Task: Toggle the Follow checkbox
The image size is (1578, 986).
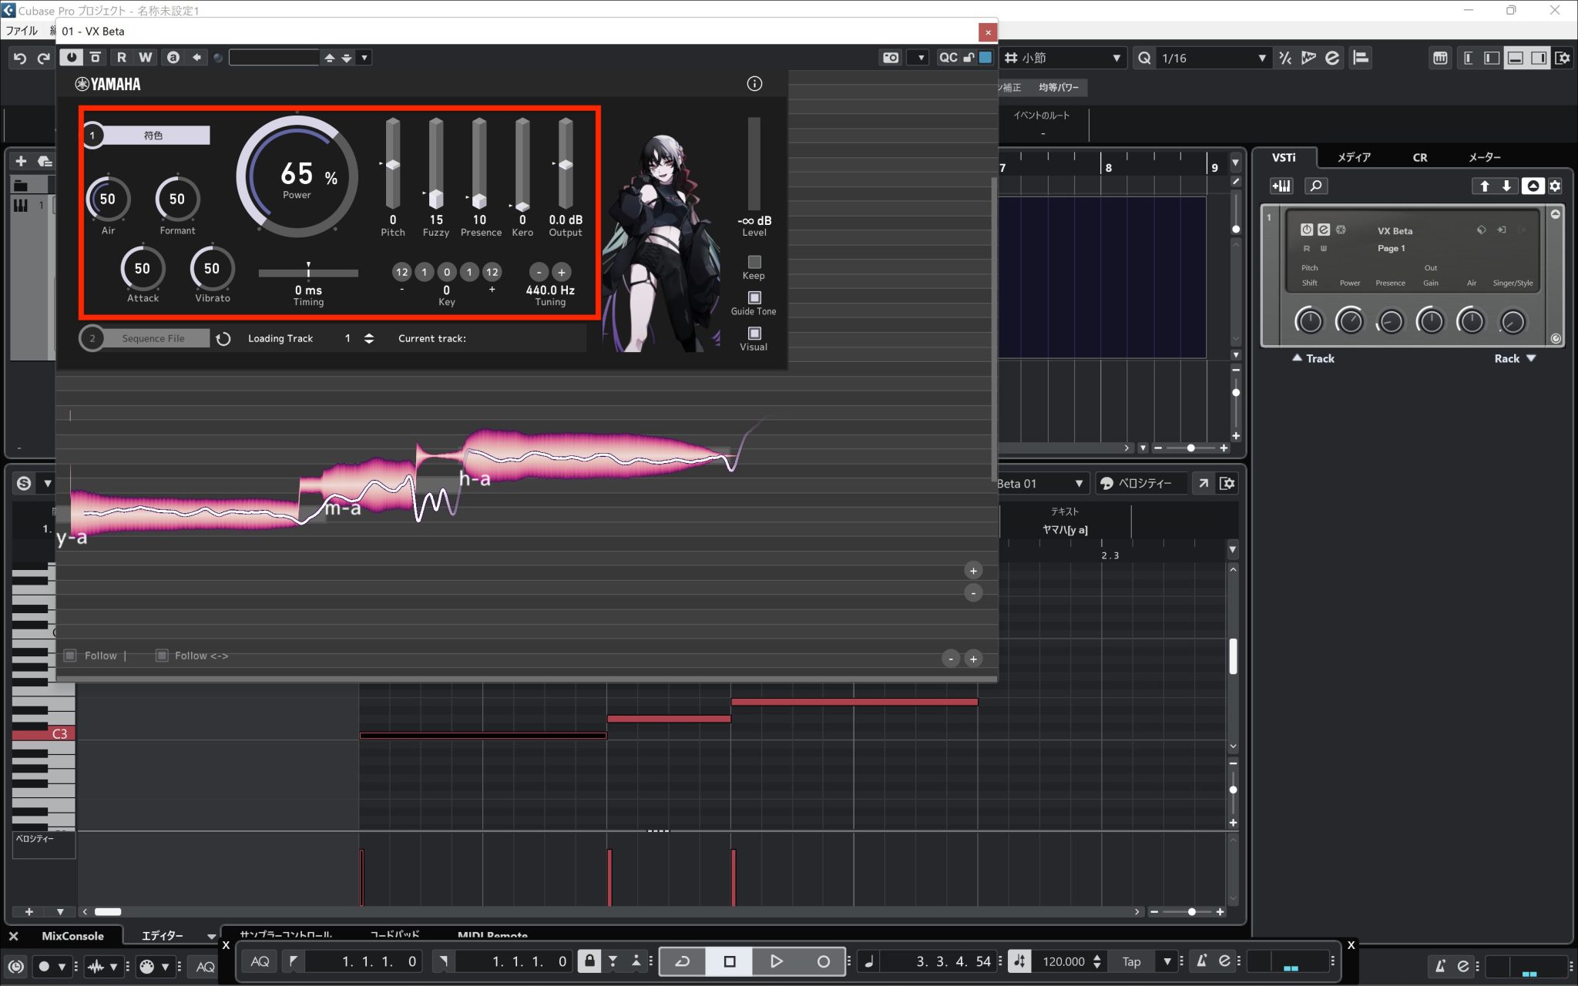Action: pos(71,656)
